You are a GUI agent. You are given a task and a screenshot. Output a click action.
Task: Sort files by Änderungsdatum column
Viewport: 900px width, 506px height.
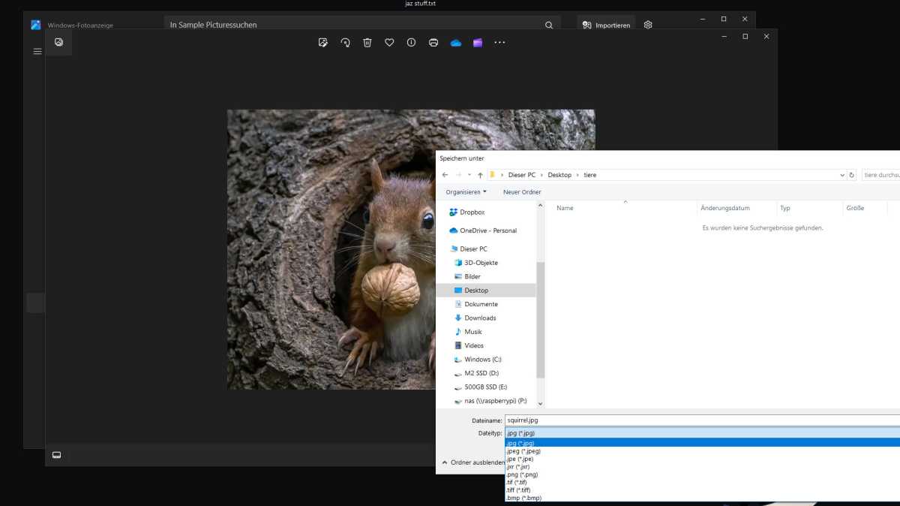pos(725,208)
